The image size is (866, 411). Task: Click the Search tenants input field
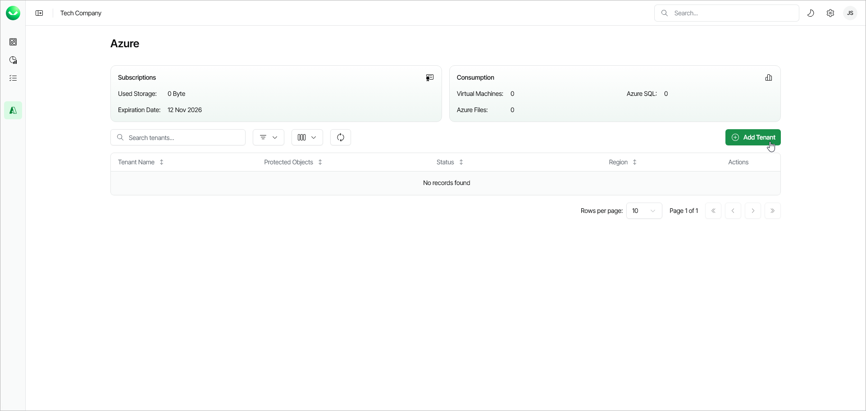point(178,137)
